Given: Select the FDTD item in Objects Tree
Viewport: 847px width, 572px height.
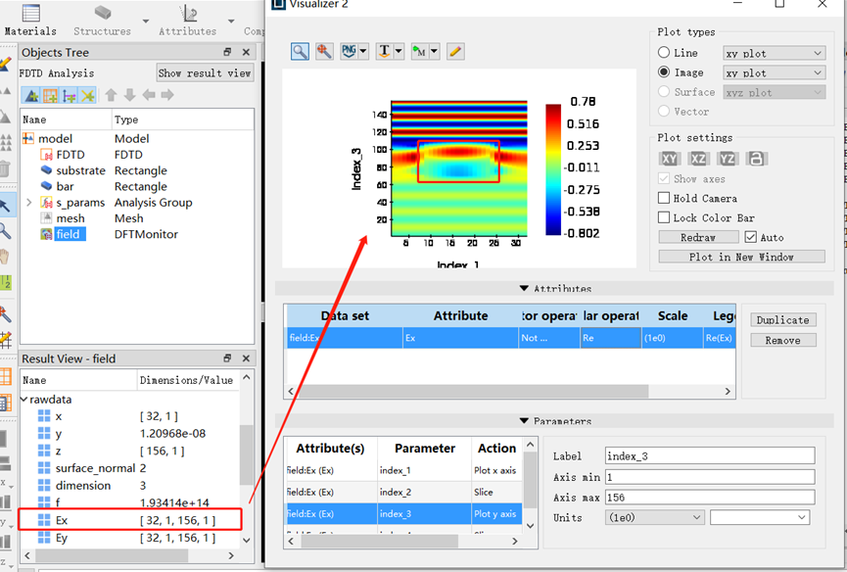Looking at the screenshot, I should point(71,155).
